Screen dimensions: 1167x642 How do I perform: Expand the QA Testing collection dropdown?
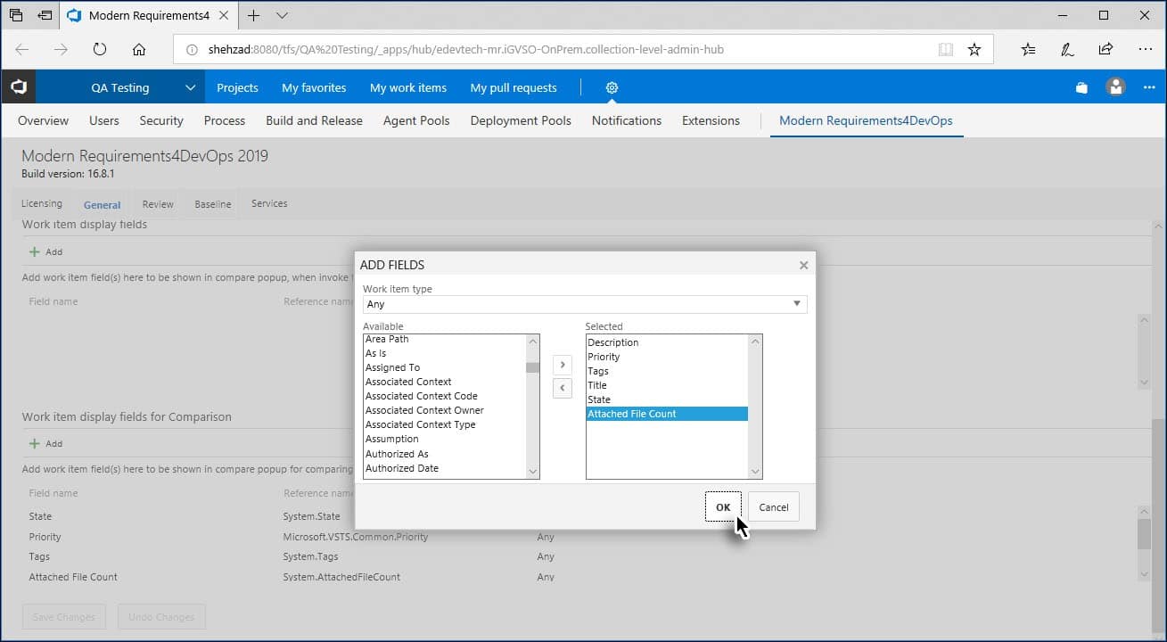[190, 87]
